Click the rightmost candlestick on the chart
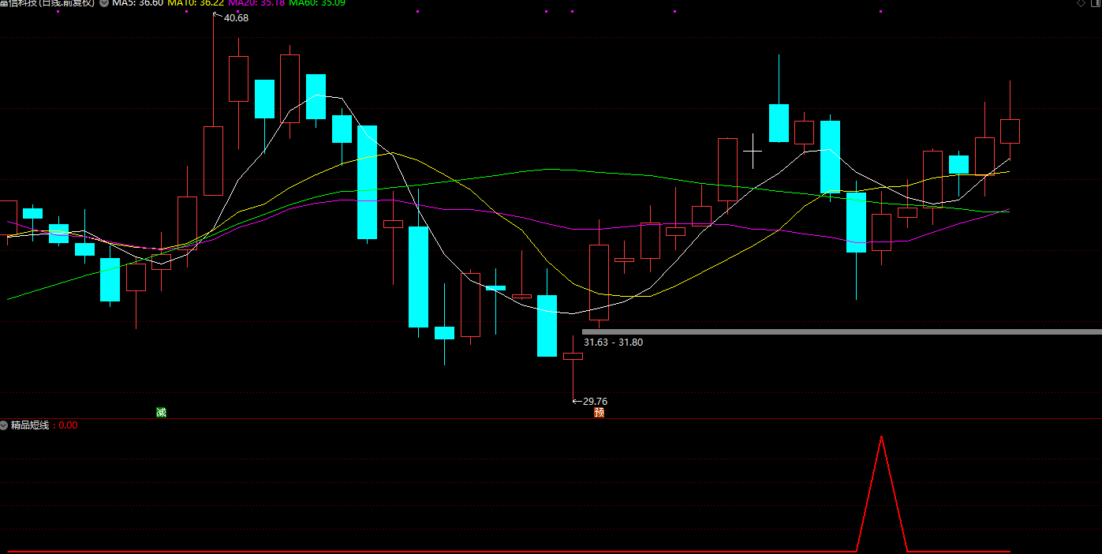 tap(1010, 131)
